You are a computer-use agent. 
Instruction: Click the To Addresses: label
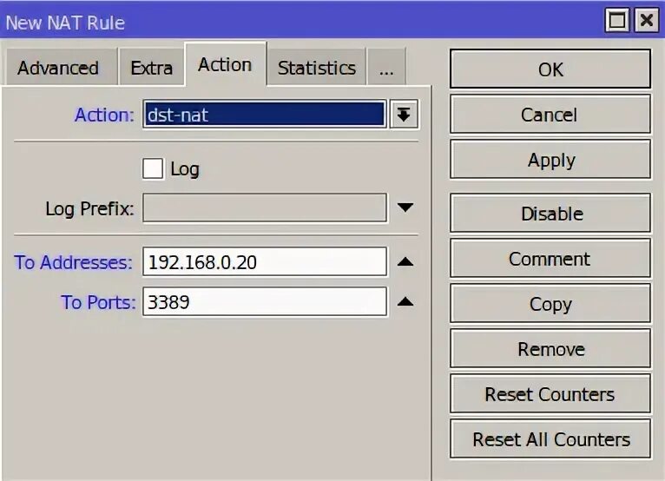click(x=74, y=262)
